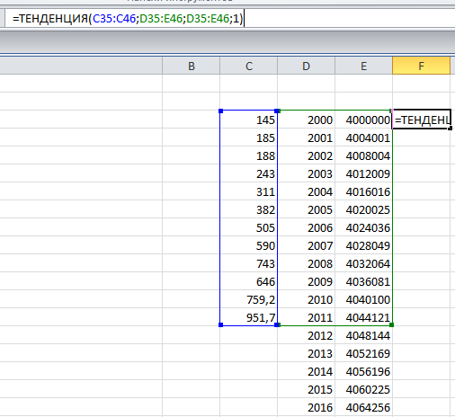The image size is (455, 417).
Task: Click cell with value 505
Action: point(249,227)
